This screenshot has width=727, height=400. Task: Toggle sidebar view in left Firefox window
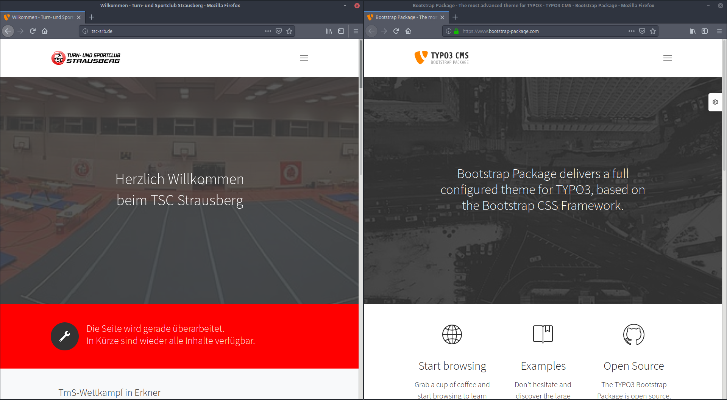341,31
